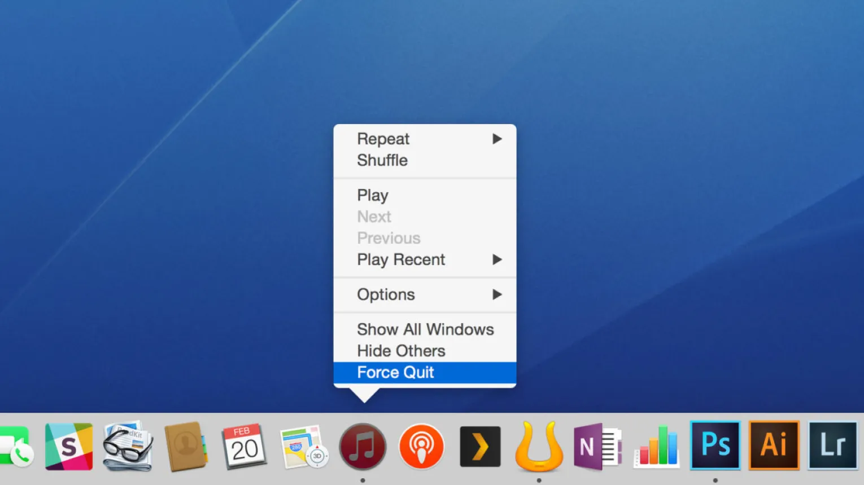Expand the Play Recent submenu
864x485 pixels.
click(x=425, y=259)
